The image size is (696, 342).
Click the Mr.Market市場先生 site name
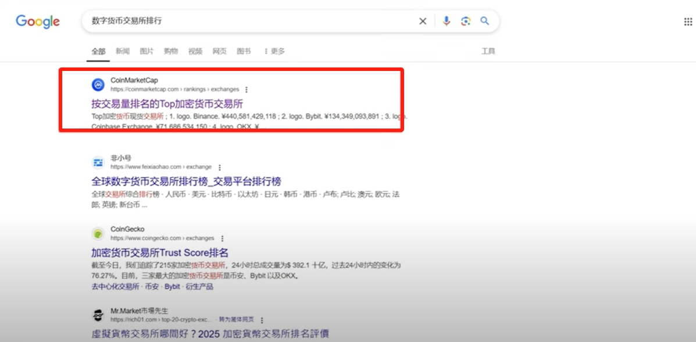coord(140,311)
